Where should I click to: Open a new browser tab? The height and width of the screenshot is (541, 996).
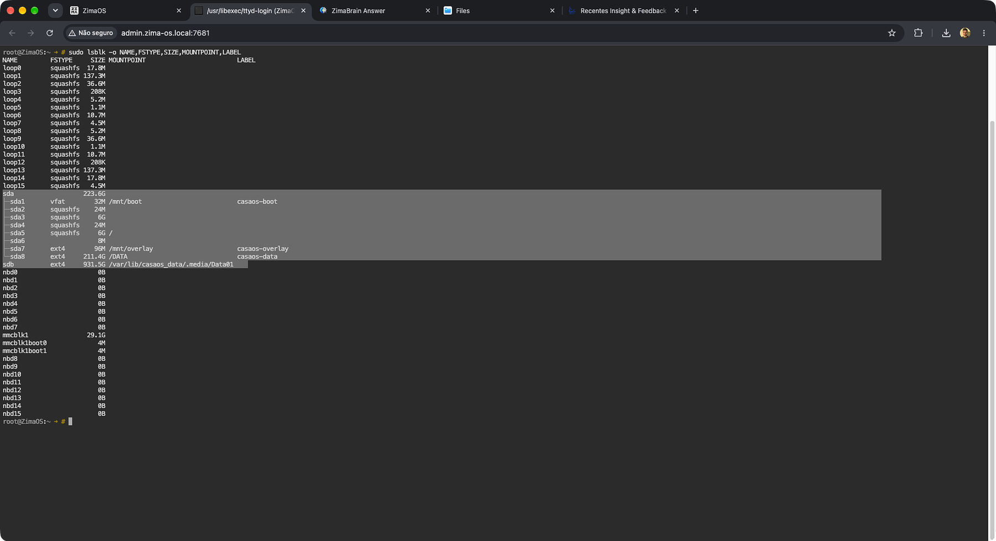pyautogui.click(x=696, y=11)
